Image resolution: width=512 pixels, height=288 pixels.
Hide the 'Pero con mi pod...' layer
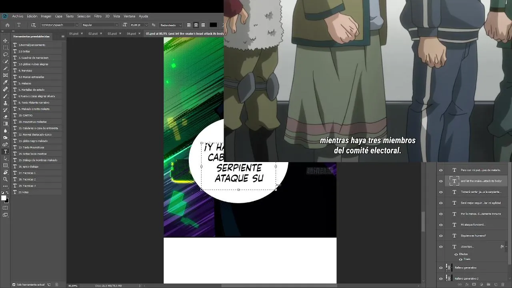(x=441, y=170)
